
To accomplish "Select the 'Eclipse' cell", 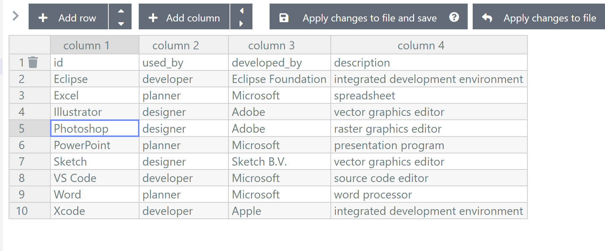I will [x=95, y=79].
